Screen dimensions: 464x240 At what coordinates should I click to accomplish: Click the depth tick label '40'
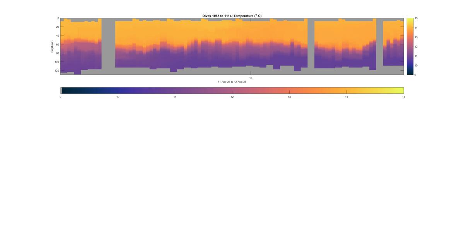(57, 35)
